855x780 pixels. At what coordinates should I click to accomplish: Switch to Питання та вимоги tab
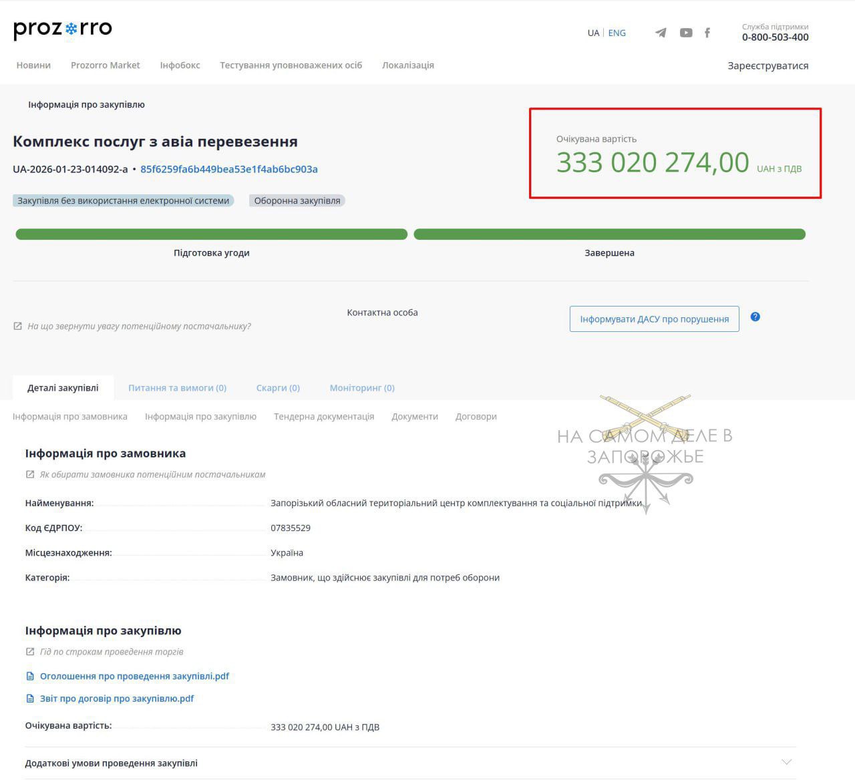[x=177, y=387]
